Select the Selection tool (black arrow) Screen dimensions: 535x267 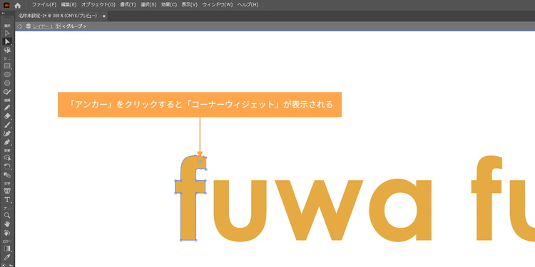tap(7, 33)
